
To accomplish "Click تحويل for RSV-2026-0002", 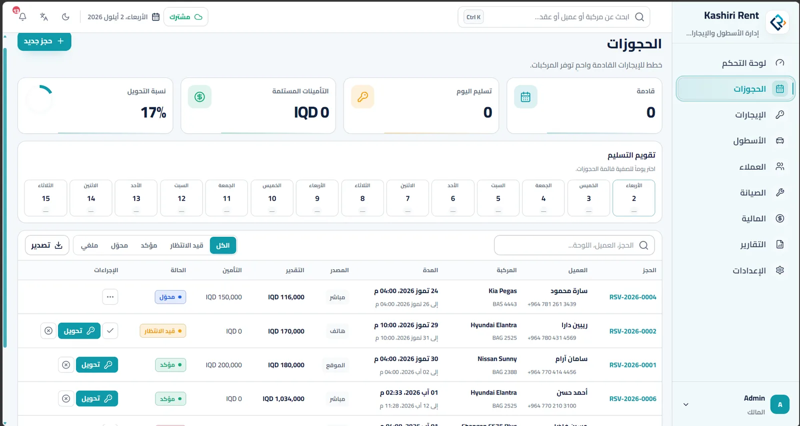I will (x=79, y=331).
